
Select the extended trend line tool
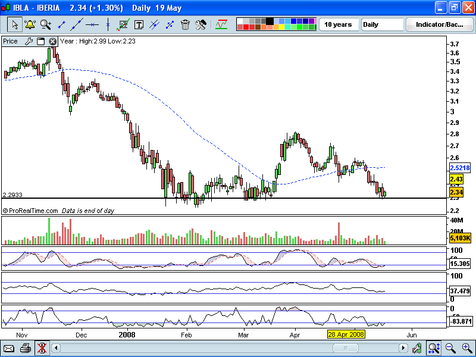pyautogui.click(x=77, y=24)
